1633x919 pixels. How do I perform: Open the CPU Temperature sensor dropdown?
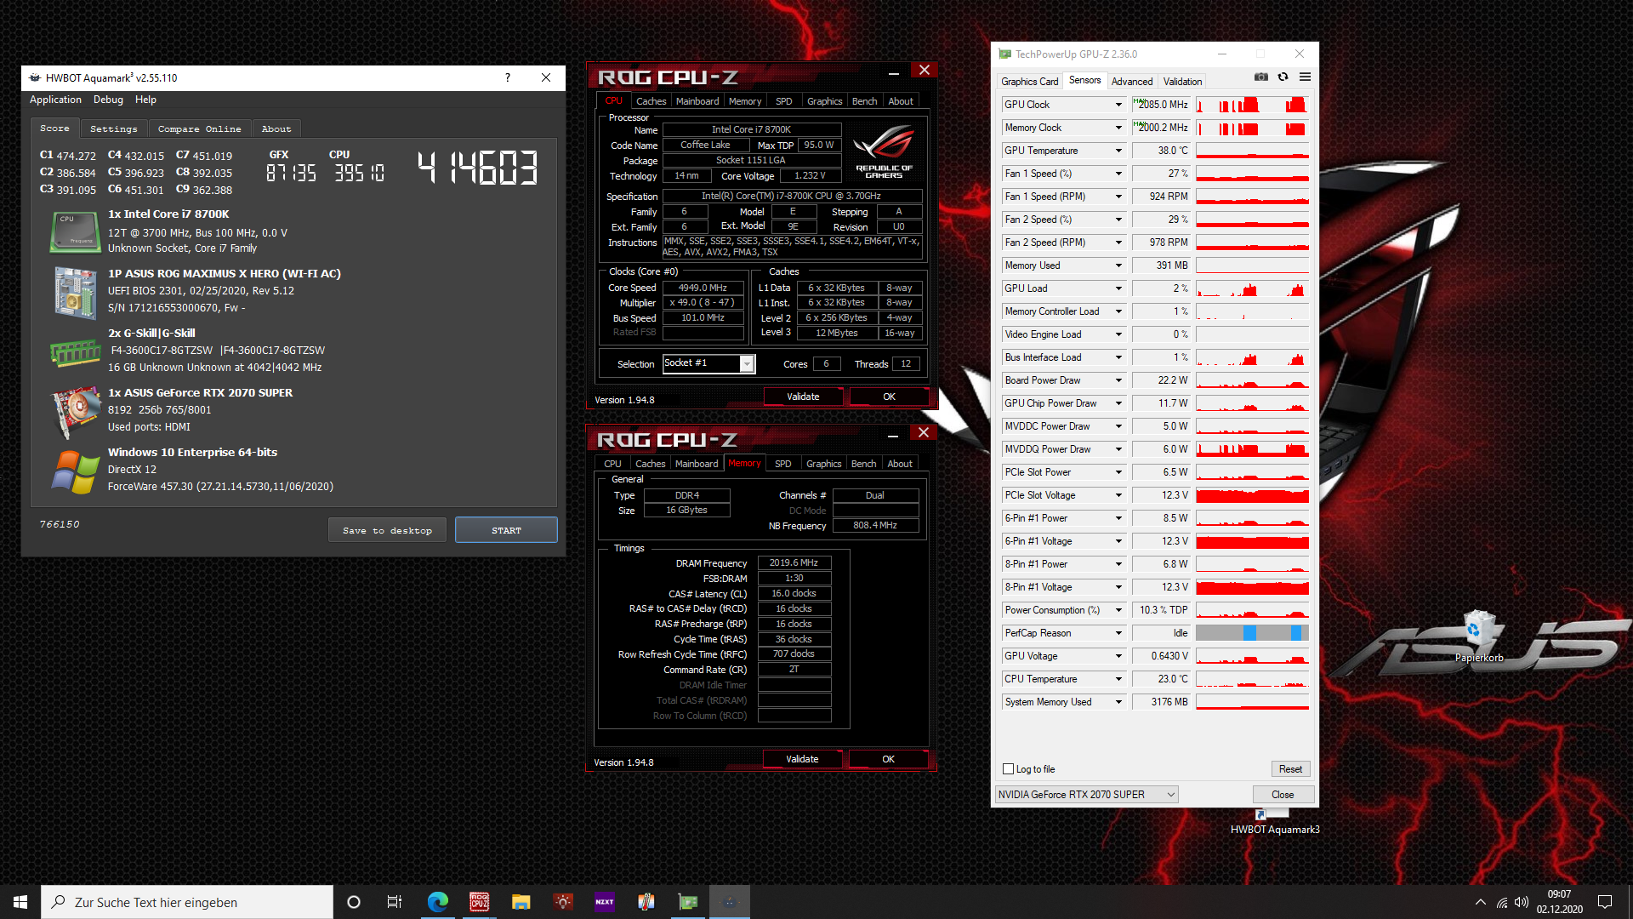1118,679
